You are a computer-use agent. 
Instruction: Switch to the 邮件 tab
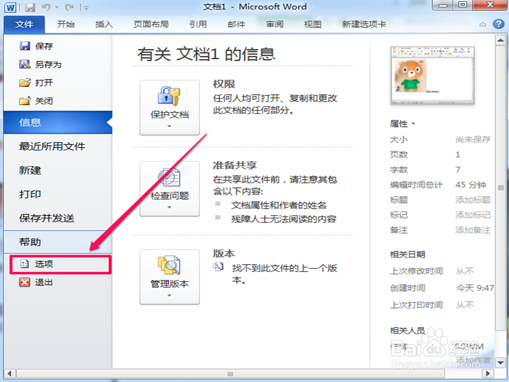click(236, 24)
